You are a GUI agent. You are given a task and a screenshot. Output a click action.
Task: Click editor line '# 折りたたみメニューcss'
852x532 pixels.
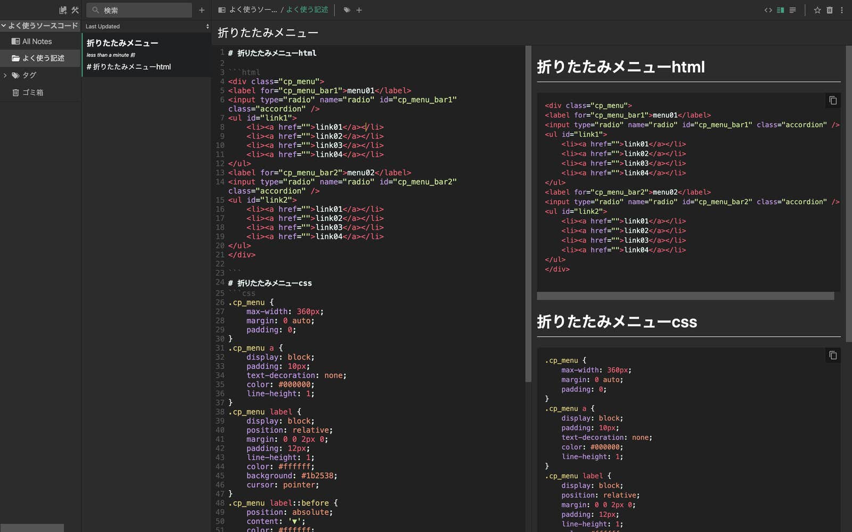[270, 283]
